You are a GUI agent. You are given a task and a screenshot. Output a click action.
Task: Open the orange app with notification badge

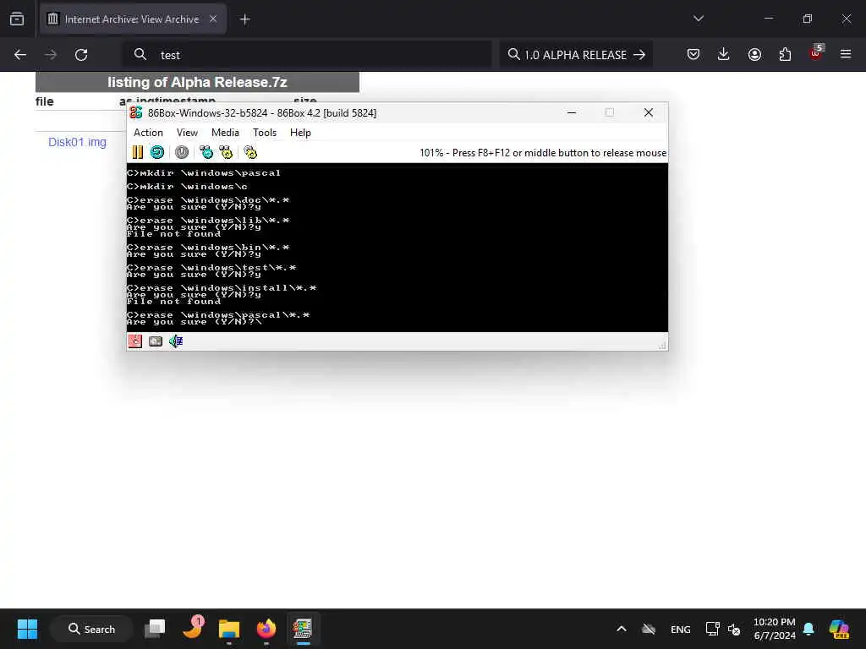pos(193,628)
